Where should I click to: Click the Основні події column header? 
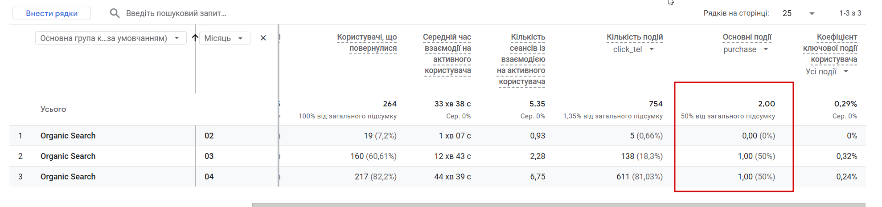tap(747, 37)
